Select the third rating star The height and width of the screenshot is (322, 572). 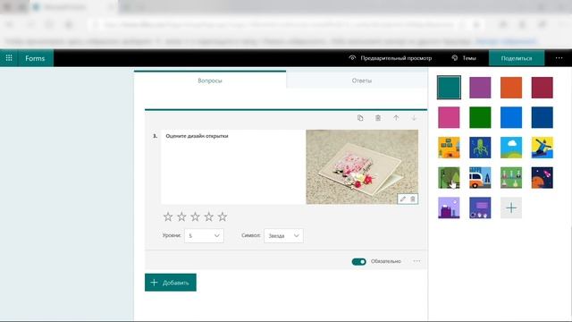[x=195, y=216]
